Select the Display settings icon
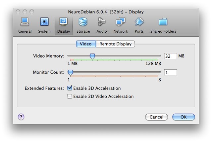The width and height of the screenshot is (212, 142). pyautogui.click(x=64, y=25)
